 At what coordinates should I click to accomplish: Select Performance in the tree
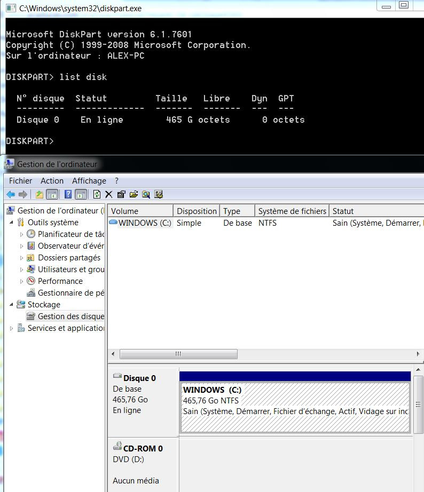(x=60, y=281)
